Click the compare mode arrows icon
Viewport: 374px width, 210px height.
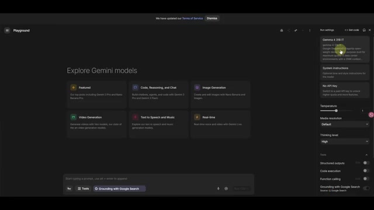pos(296,30)
